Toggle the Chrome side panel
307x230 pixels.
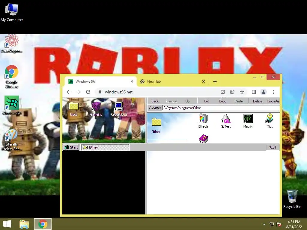(x=254, y=92)
